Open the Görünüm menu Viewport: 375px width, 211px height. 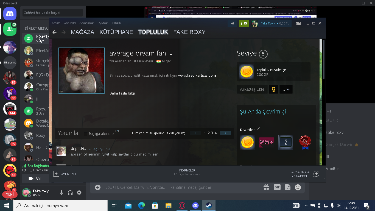[70, 23]
